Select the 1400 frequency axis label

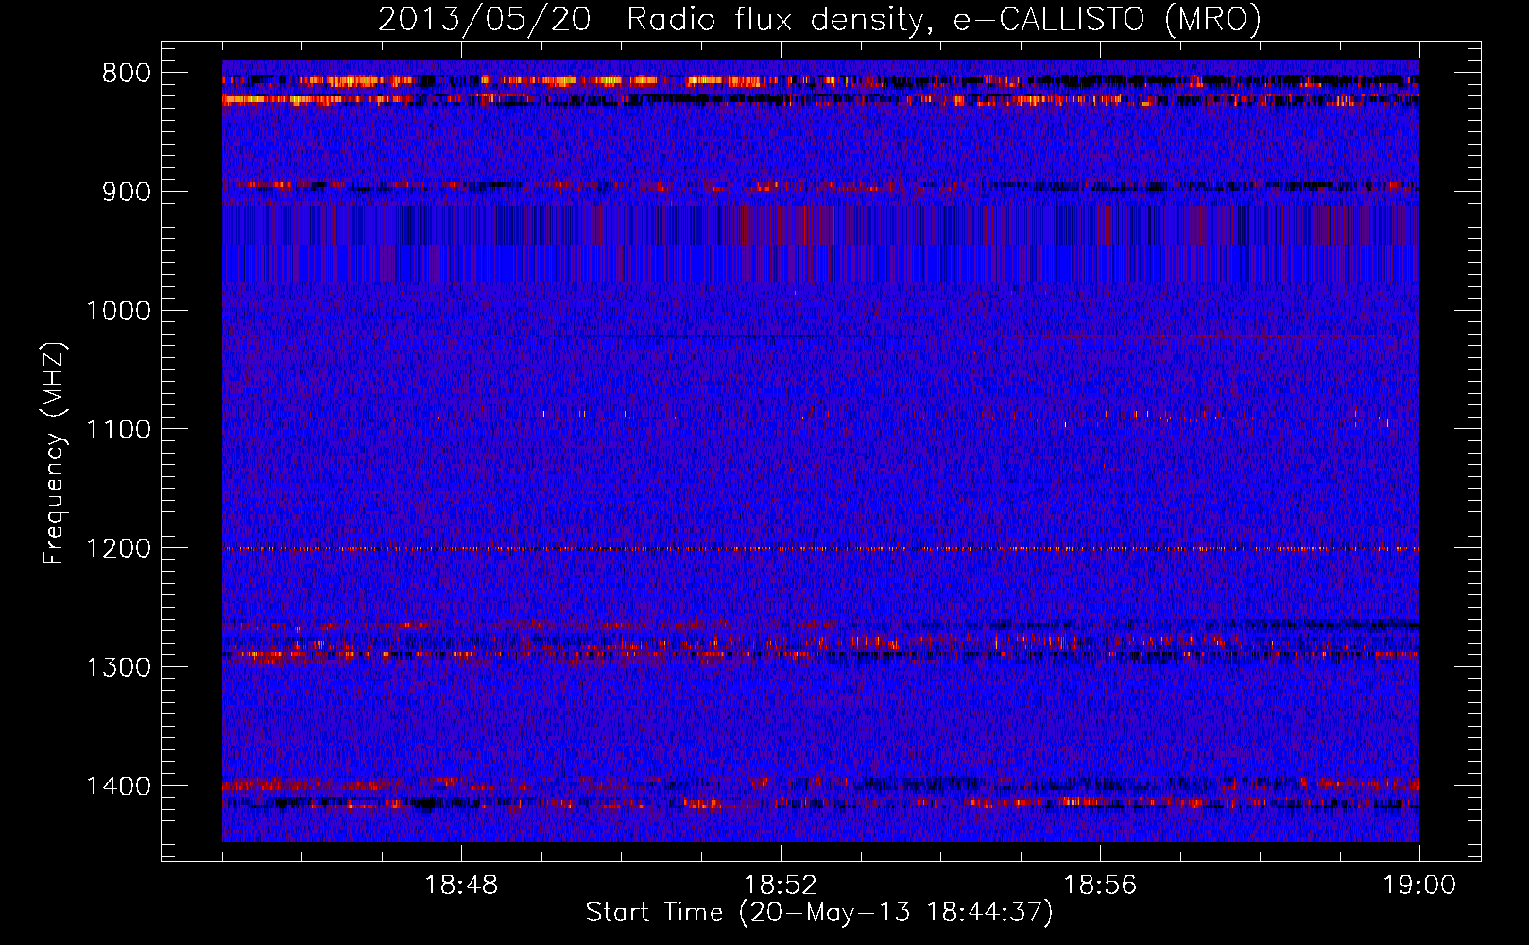tap(118, 786)
